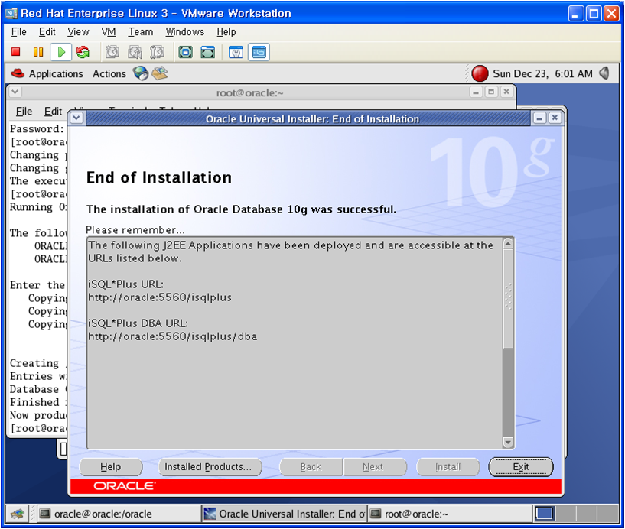
Task: Select the first workspace in the workspace switcher
Action: (x=544, y=514)
